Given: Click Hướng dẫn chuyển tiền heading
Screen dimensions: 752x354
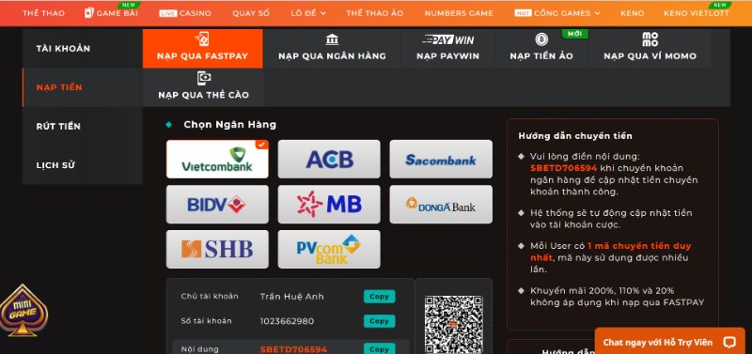Looking at the screenshot, I should click(575, 136).
